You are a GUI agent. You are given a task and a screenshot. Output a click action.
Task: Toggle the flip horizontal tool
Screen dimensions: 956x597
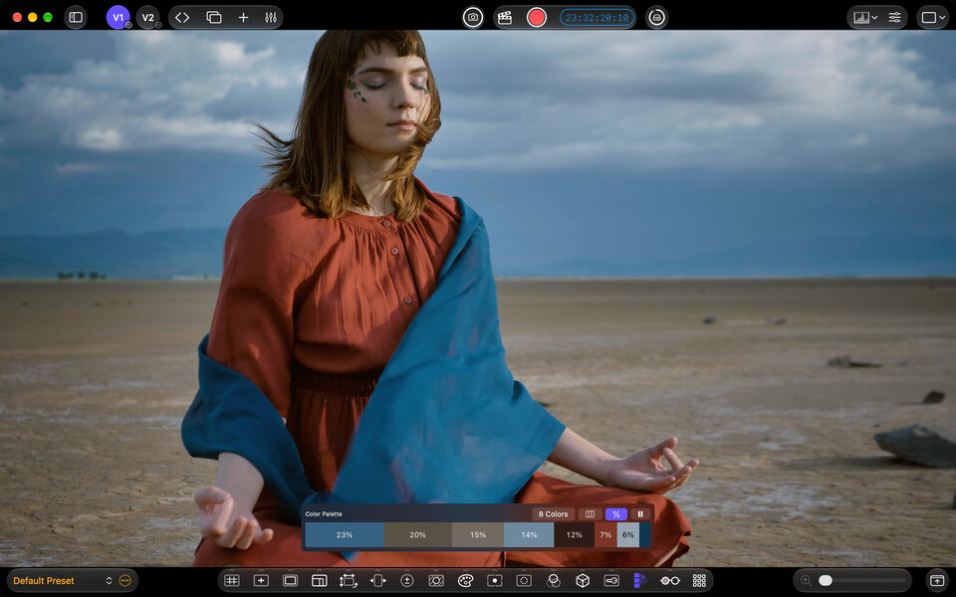pos(378,580)
